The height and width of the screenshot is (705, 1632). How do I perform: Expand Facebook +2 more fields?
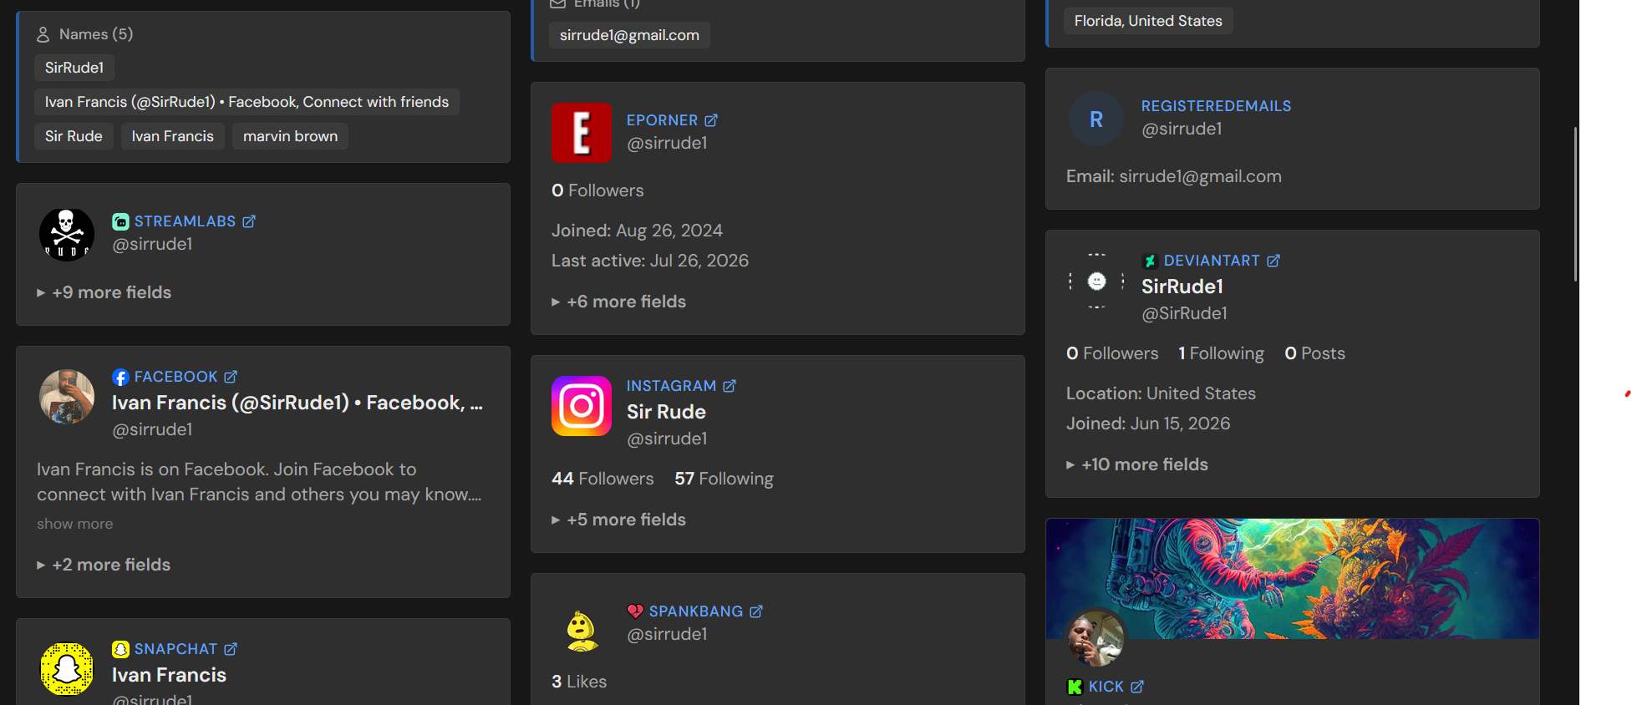tap(104, 565)
